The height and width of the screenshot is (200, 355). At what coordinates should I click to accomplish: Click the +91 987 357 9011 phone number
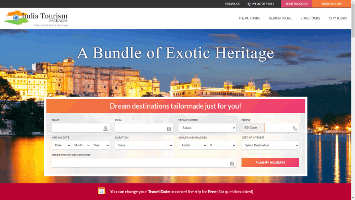(x=263, y=4)
